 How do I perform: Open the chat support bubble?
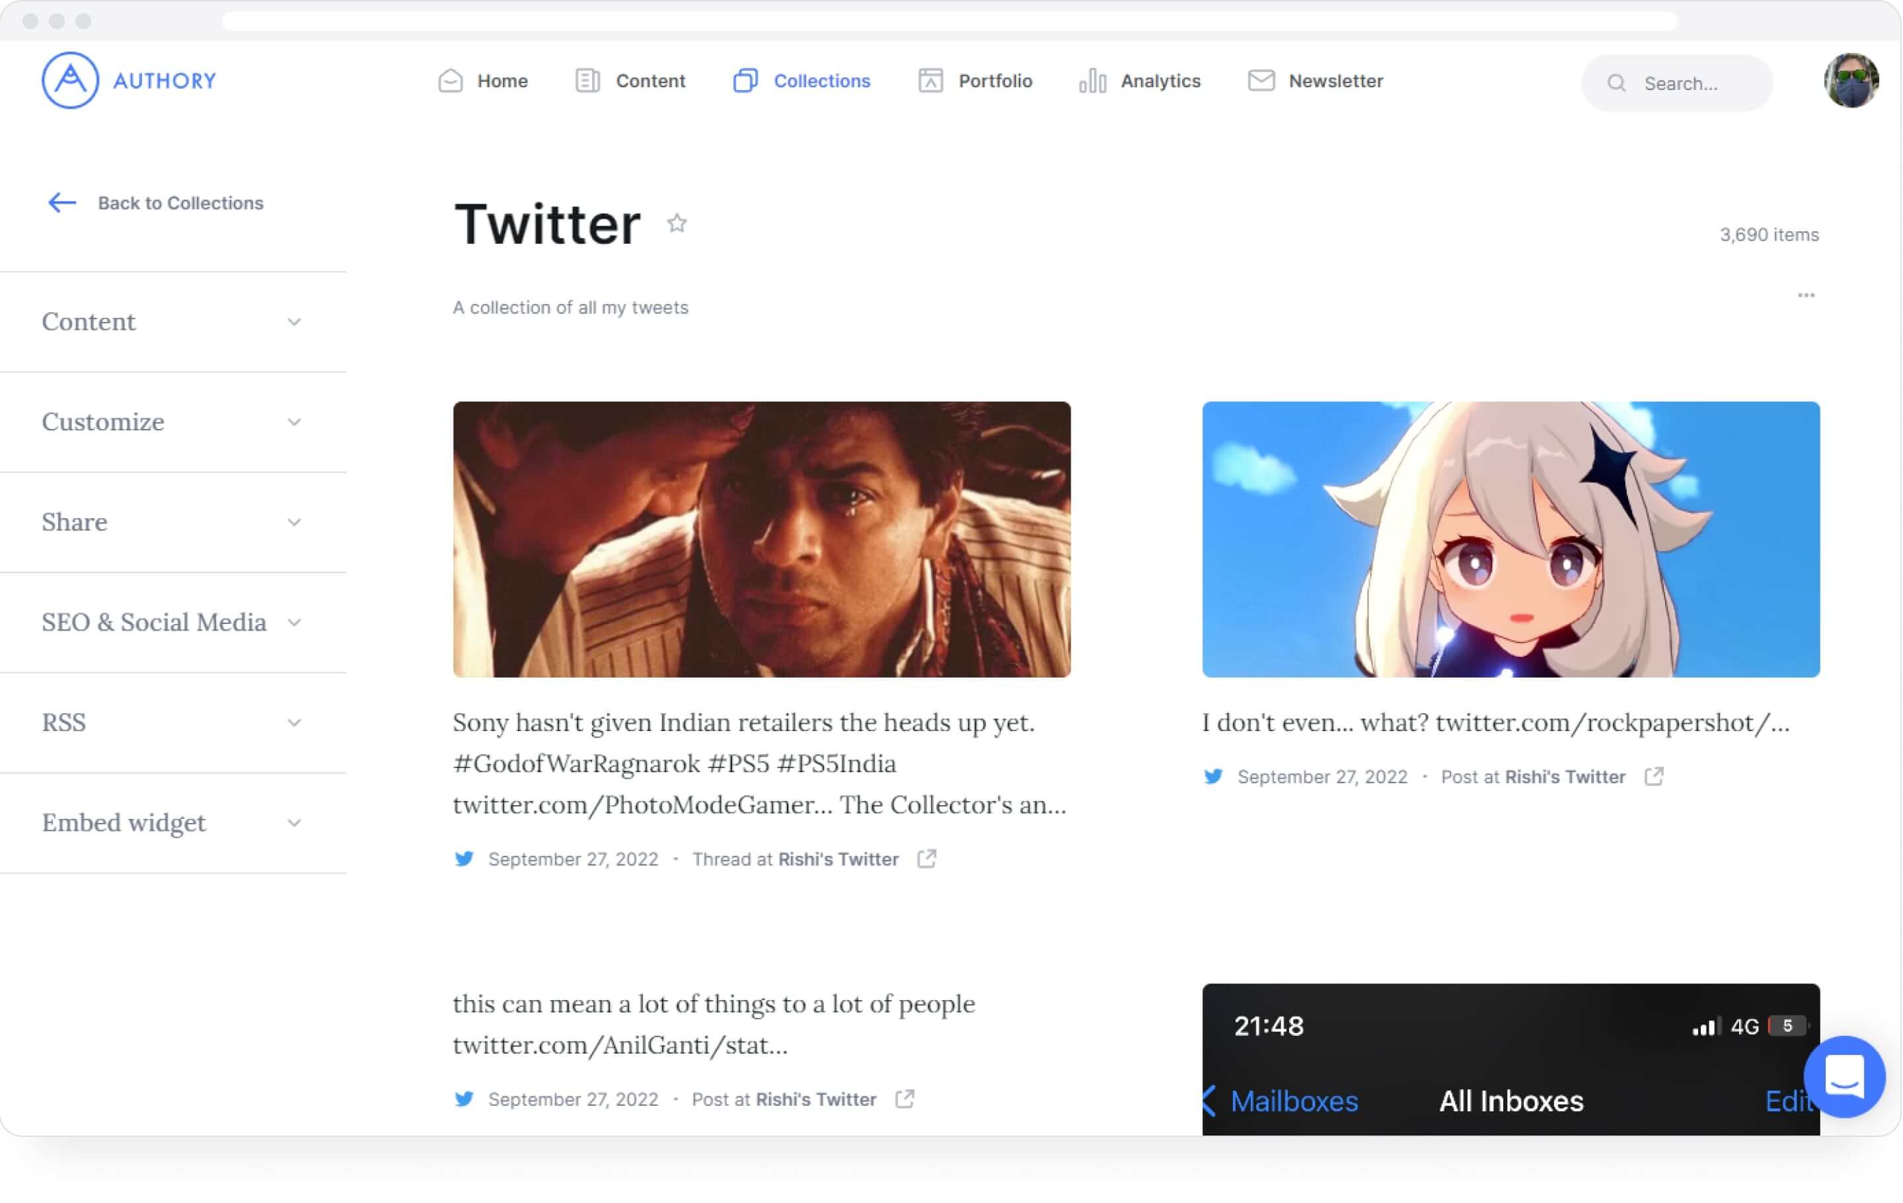click(1844, 1077)
